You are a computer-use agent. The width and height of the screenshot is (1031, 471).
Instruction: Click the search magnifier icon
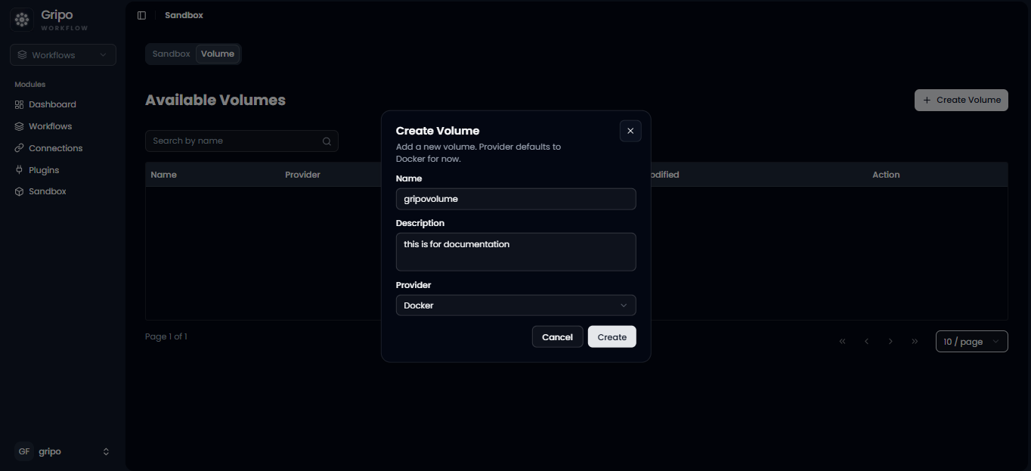coord(327,141)
